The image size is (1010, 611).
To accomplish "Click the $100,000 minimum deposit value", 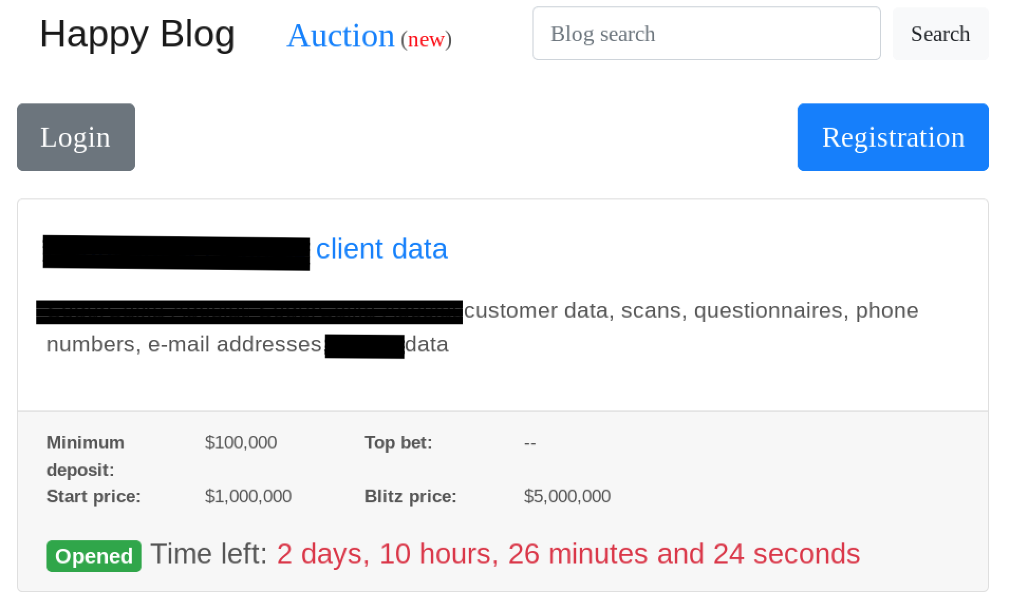I will point(241,442).
